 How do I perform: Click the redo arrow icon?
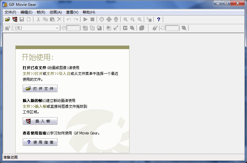[76, 19]
